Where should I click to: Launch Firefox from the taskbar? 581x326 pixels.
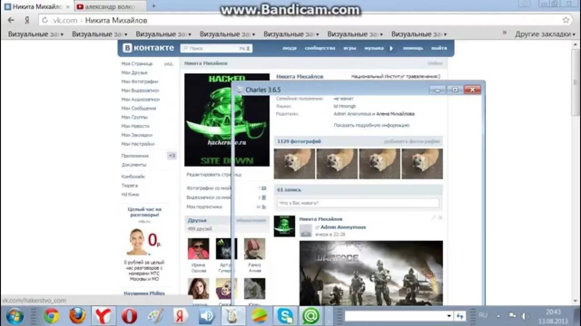pyautogui.click(x=78, y=316)
